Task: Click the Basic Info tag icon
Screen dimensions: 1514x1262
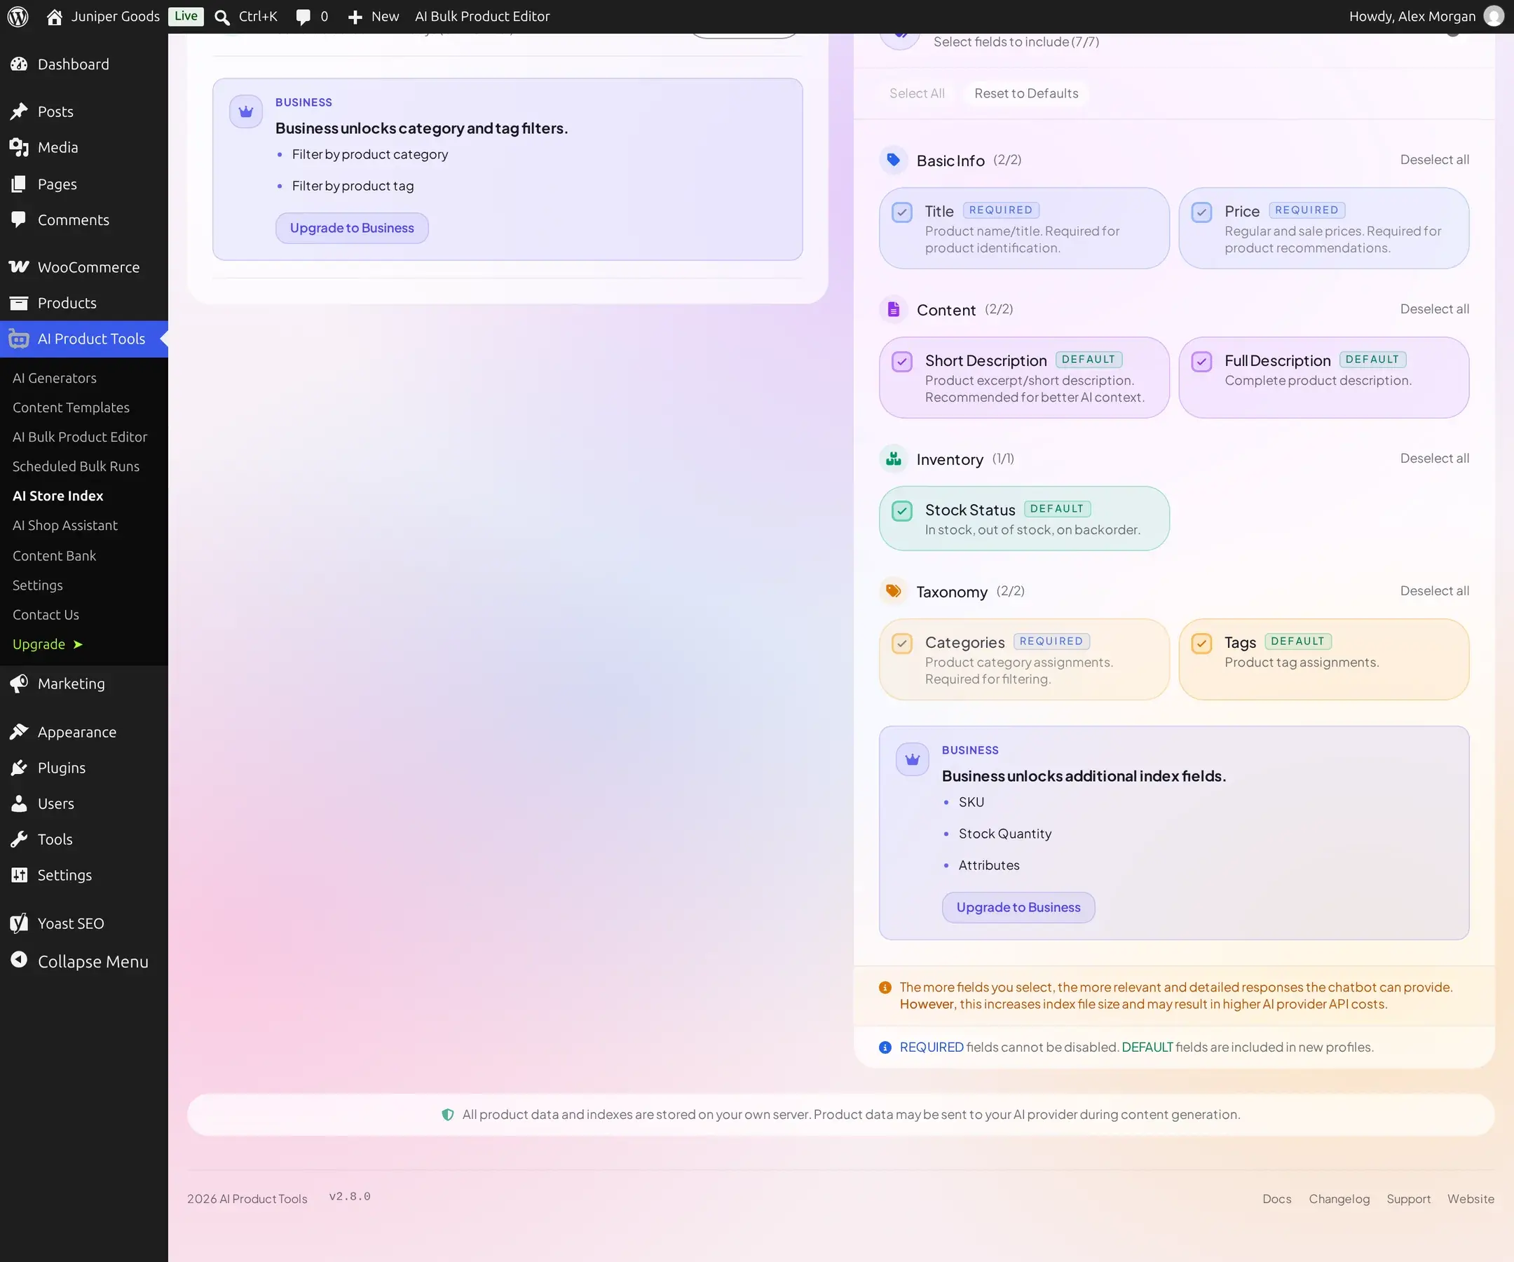Action: (x=893, y=159)
